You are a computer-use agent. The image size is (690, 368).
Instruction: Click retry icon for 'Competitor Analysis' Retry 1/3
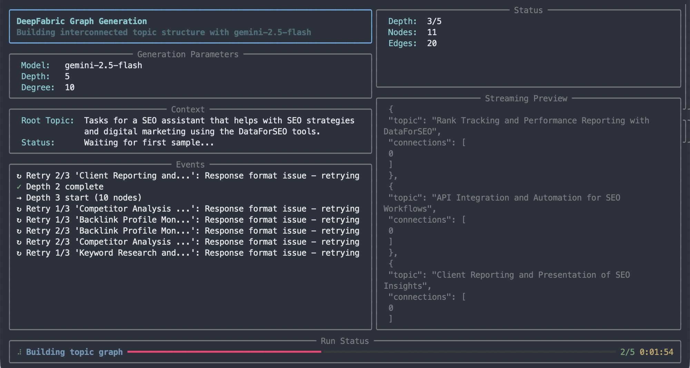pyautogui.click(x=19, y=208)
